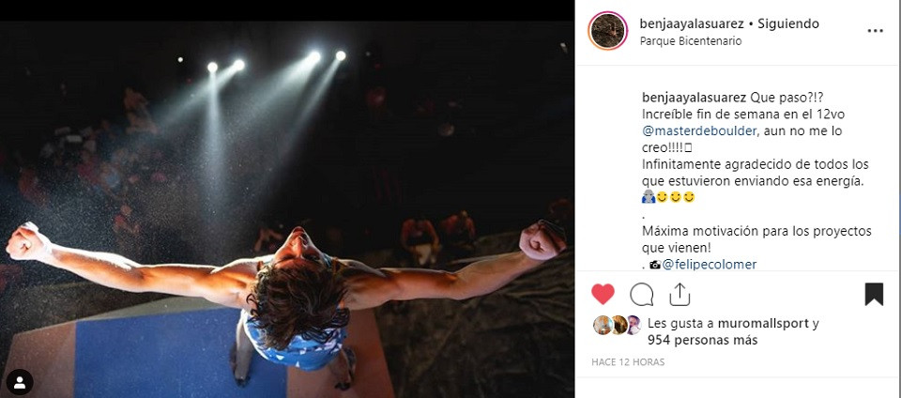This screenshot has height=398, width=901.
Task: Show tagged people icon on the photo
Action: (x=20, y=382)
